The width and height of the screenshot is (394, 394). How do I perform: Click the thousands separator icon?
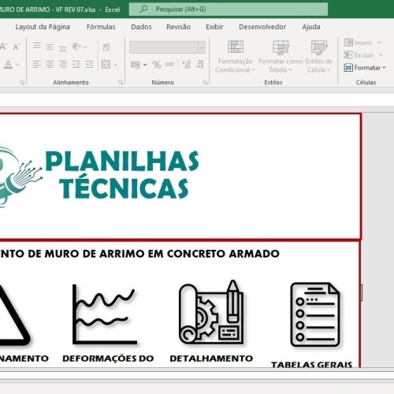pyautogui.click(x=169, y=65)
